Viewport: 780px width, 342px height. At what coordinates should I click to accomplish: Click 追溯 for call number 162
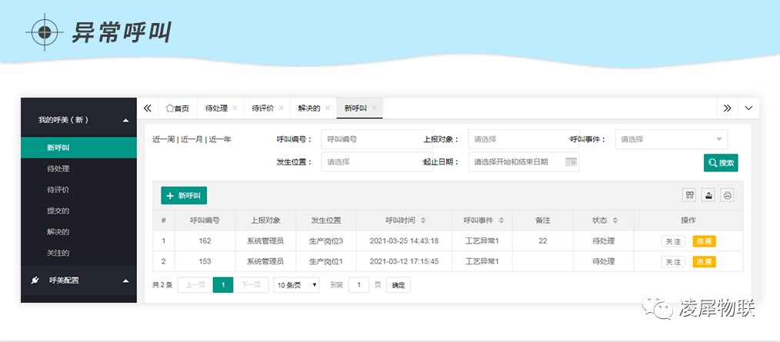[704, 241]
